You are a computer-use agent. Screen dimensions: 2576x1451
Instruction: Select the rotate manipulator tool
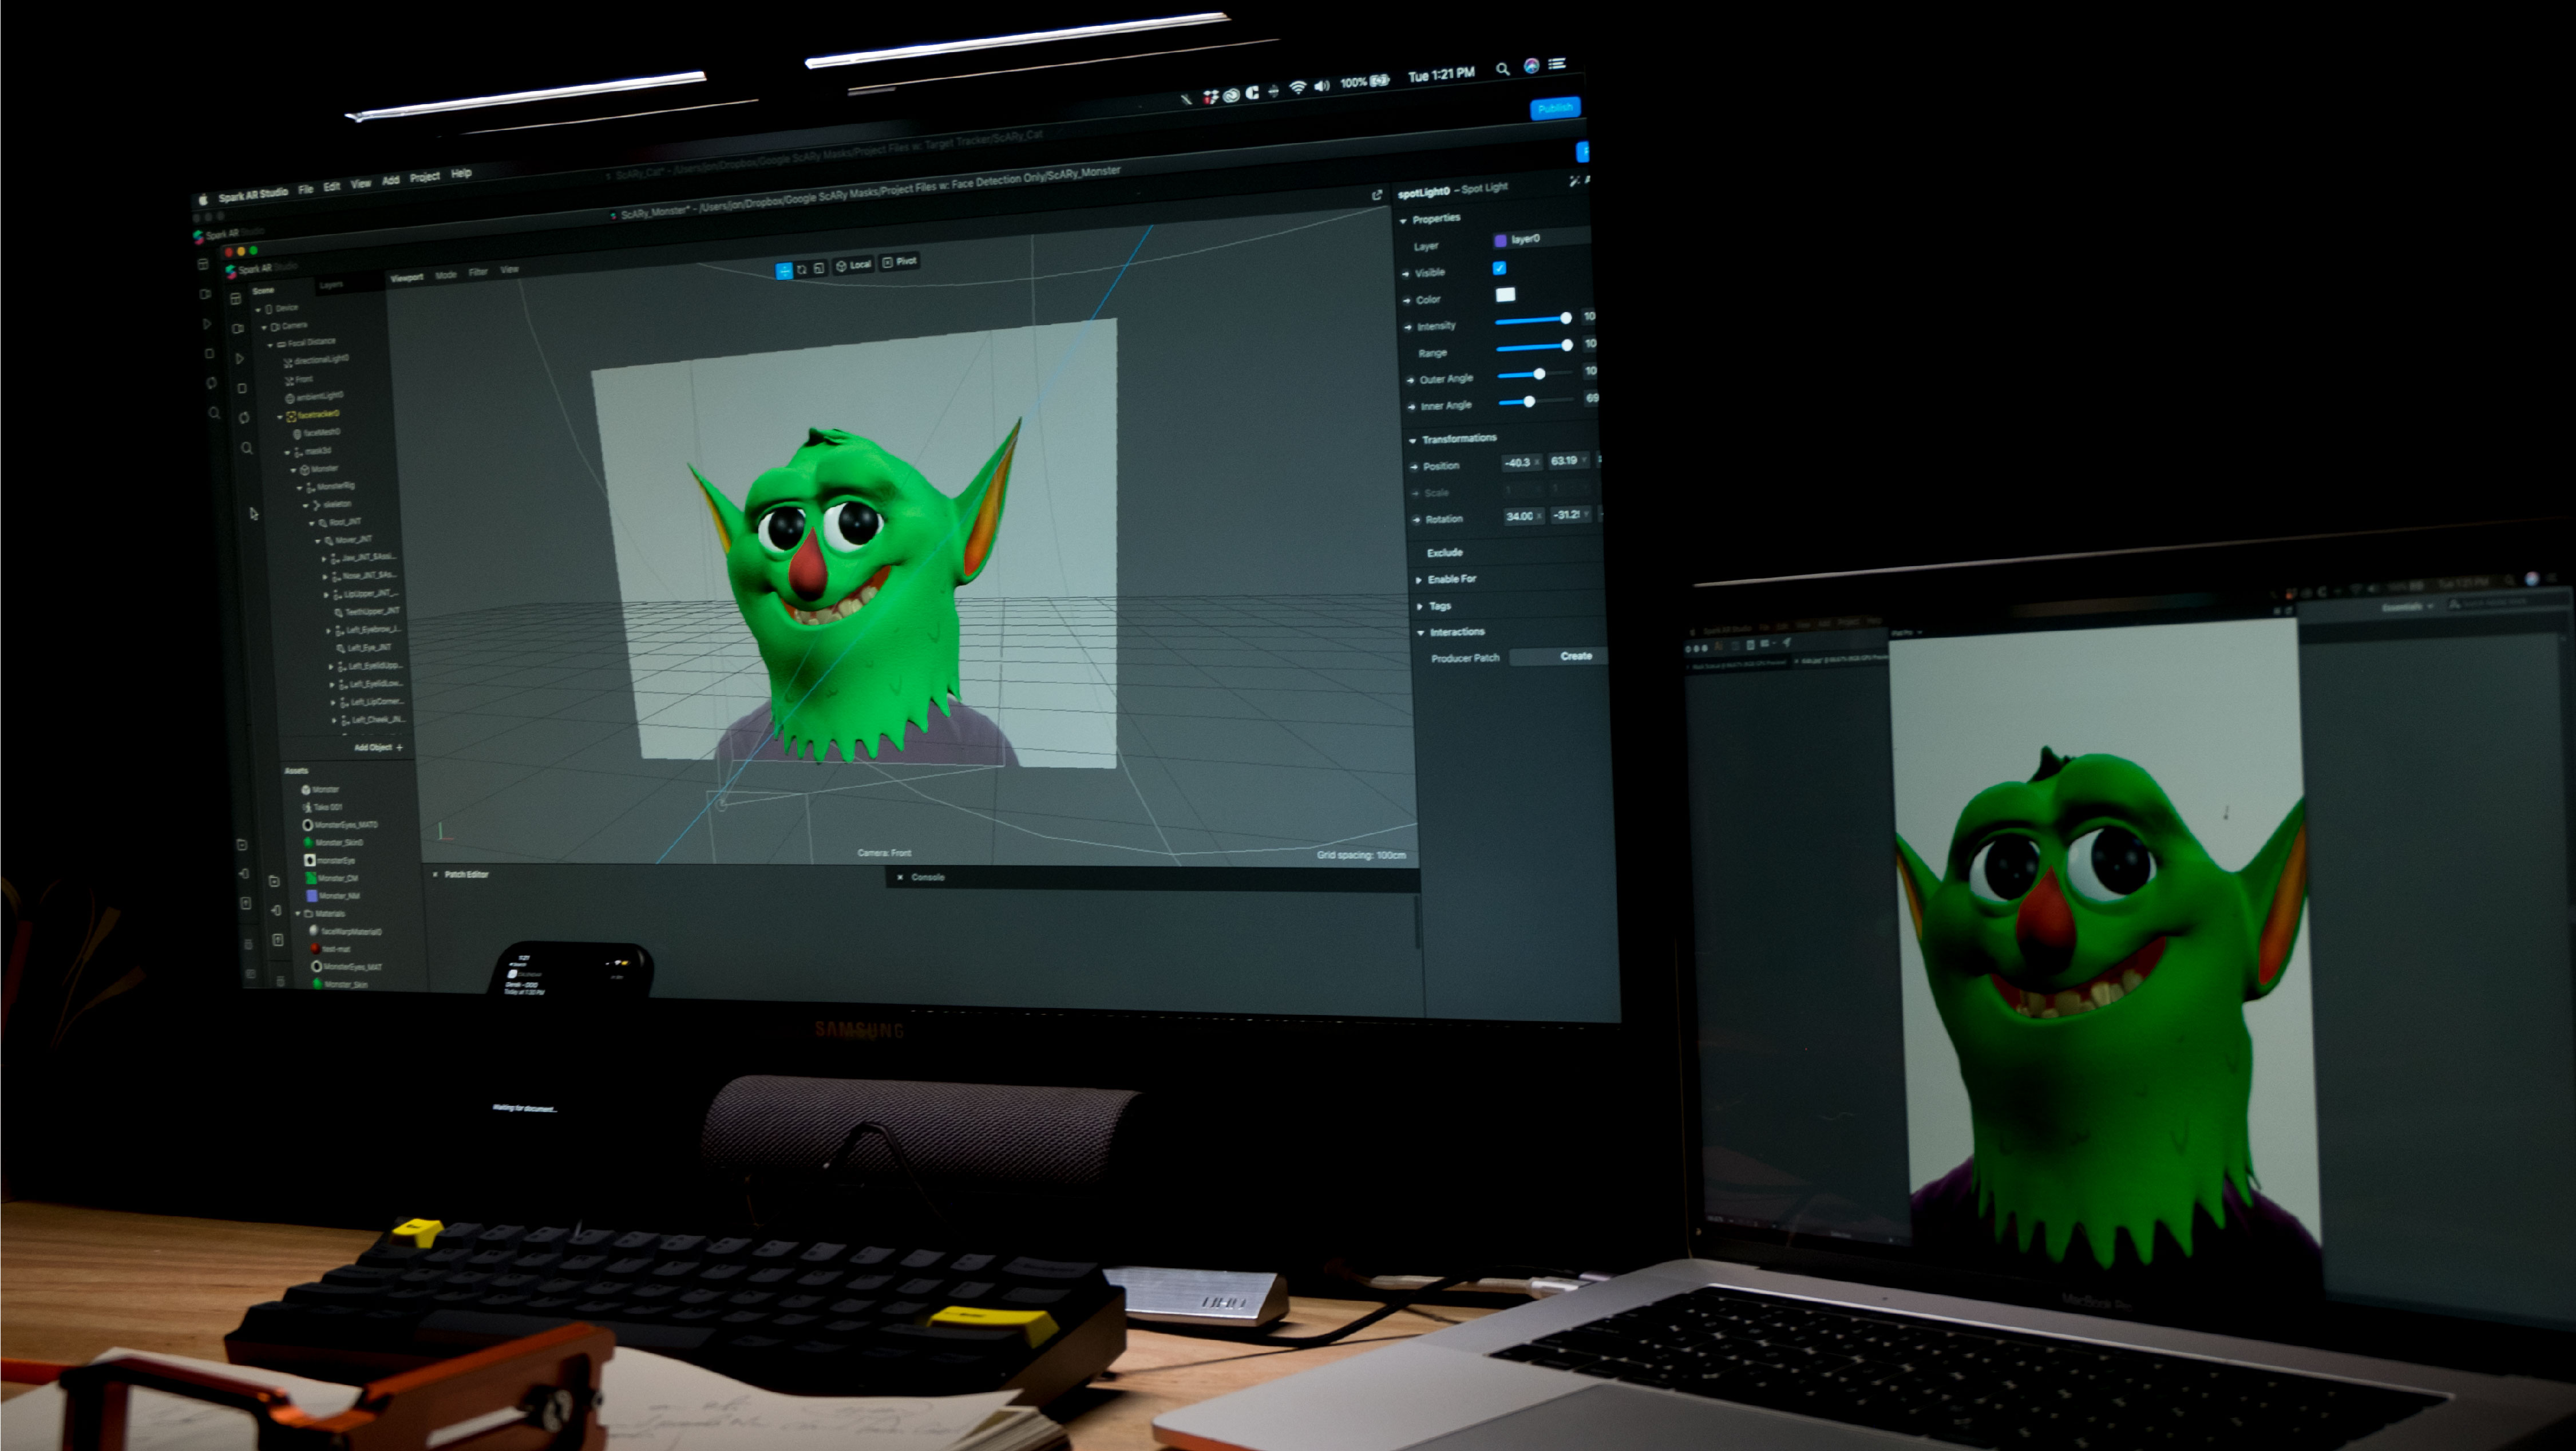point(802,270)
